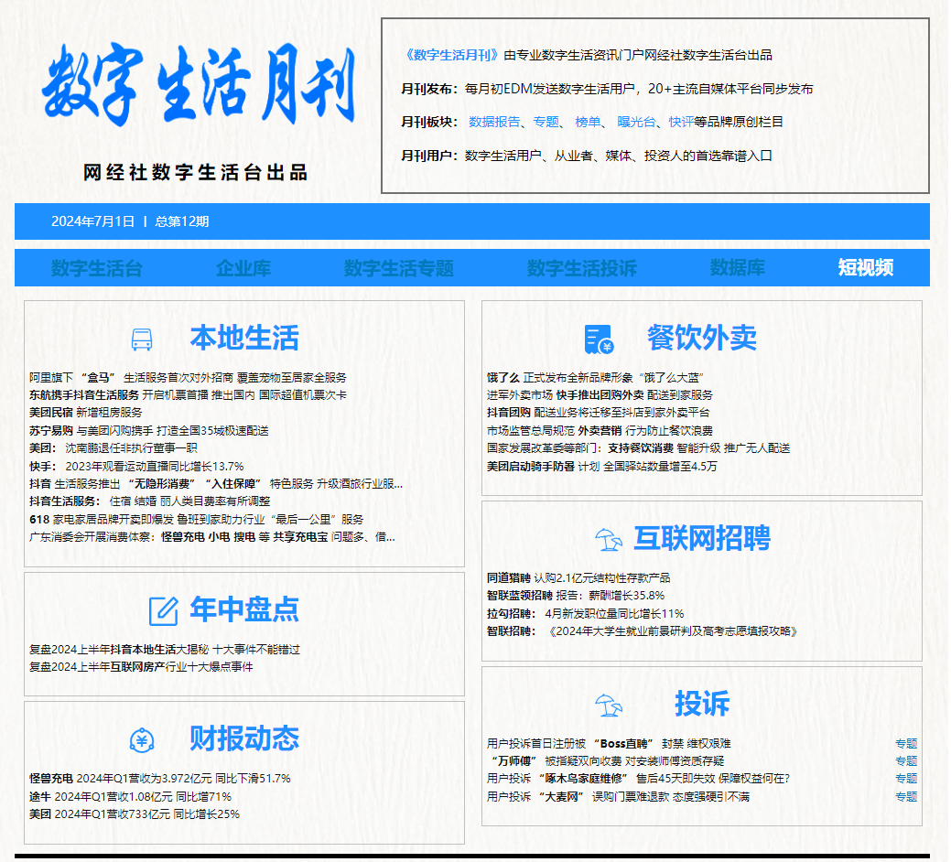This screenshot has height=862, width=951.
Task: Open the 怪兽充电 Q1营收3.972亿元 article
Action: tap(160, 779)
